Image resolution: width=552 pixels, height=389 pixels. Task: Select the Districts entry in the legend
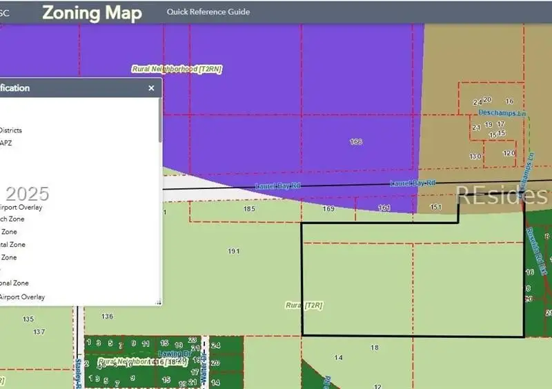tap(11, 130)
